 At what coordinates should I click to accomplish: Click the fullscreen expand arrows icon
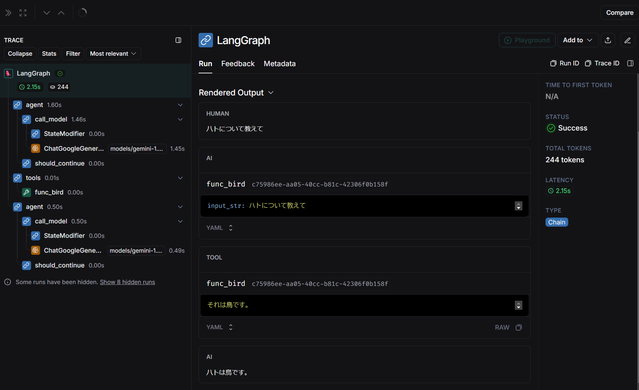click(x=23, y=13)
